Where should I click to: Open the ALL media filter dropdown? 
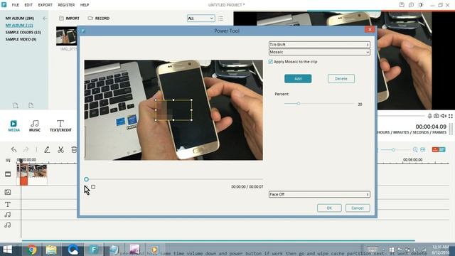200,18
